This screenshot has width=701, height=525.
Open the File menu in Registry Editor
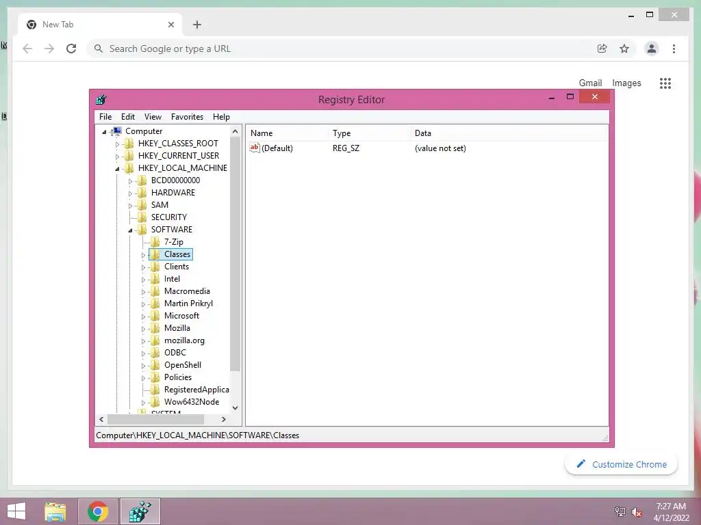click(x=105, y=117)
